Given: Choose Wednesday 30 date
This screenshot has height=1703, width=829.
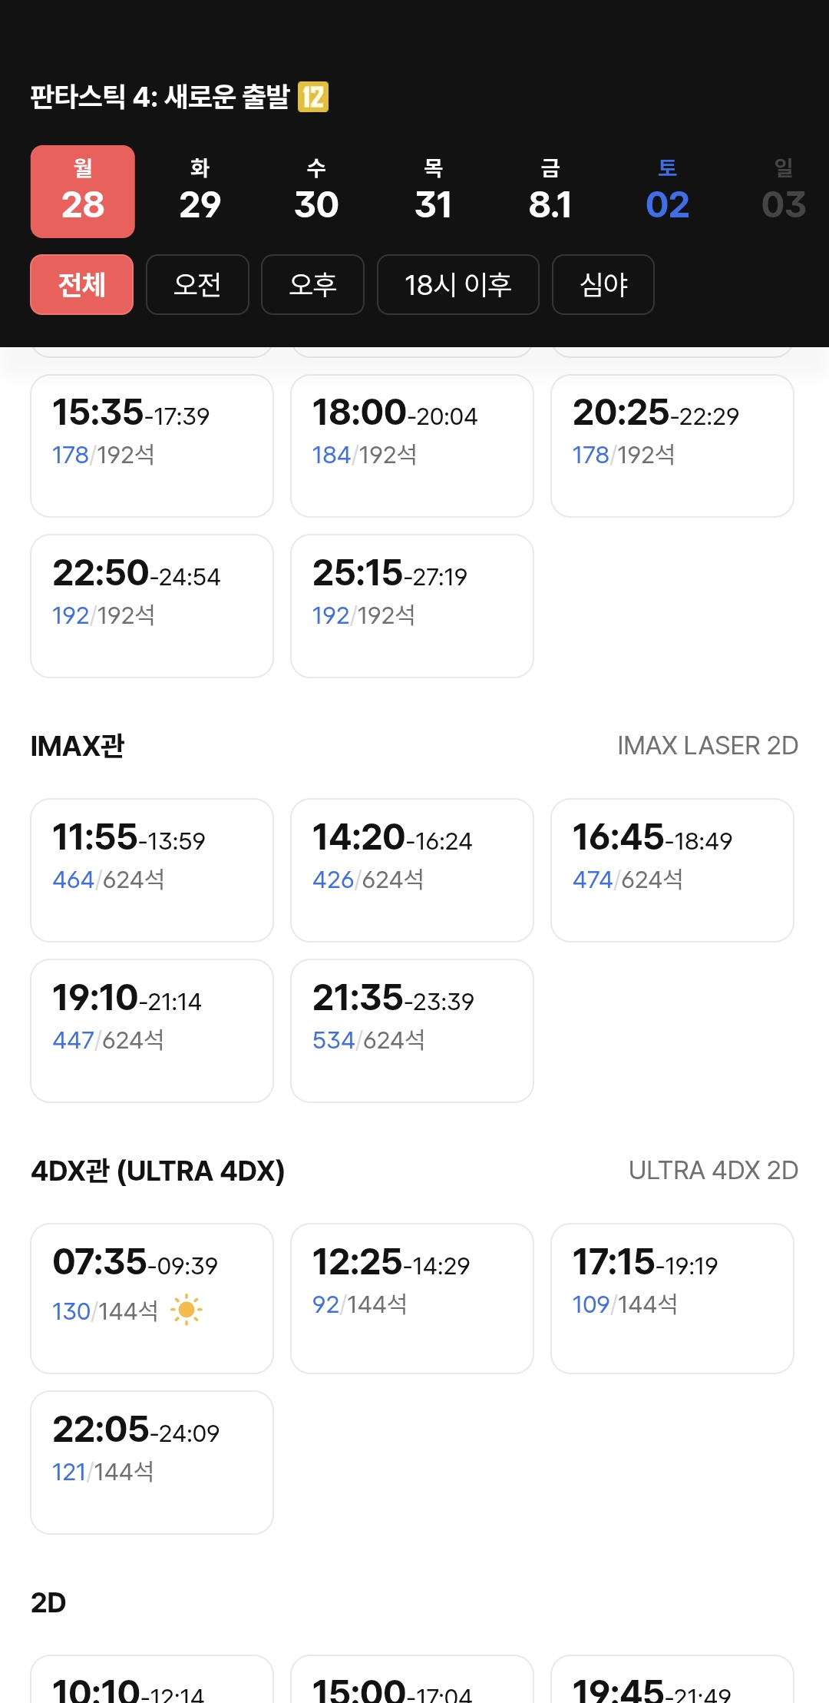Looking at the screenshot, I should tap(316, 191).
